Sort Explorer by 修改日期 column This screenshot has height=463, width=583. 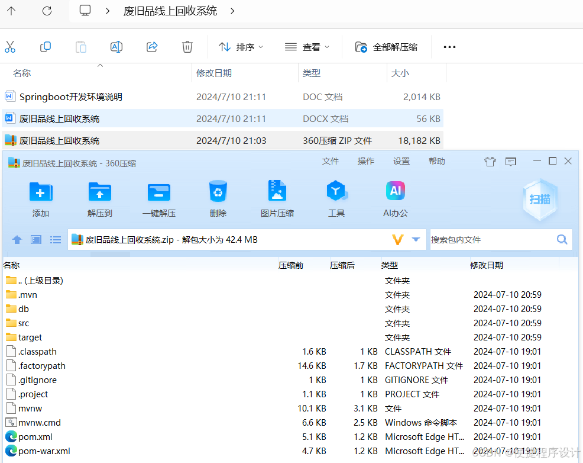coord(214,73)
